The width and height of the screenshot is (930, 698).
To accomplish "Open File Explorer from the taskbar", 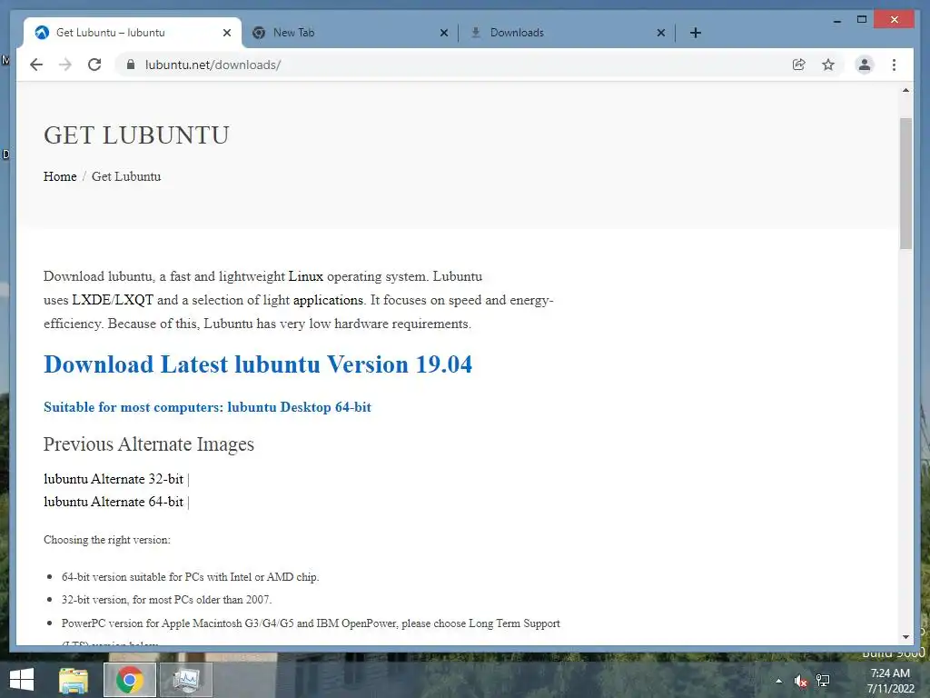I will (x=74, y=680).
